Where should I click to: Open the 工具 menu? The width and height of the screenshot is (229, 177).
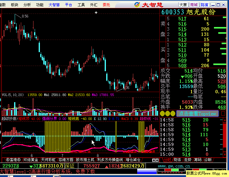pyautogui.click(x=81, y=5)
